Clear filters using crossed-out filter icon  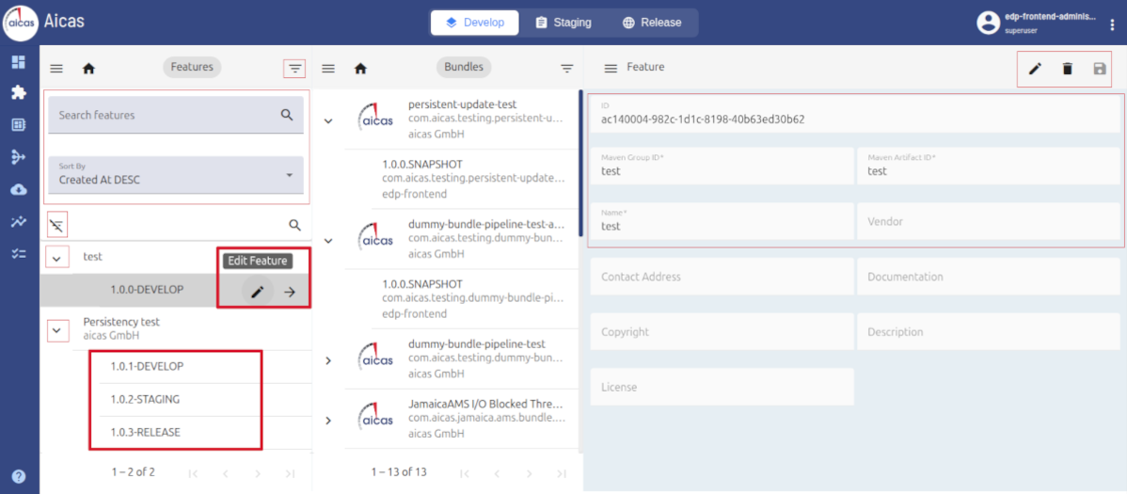point(57,226)
